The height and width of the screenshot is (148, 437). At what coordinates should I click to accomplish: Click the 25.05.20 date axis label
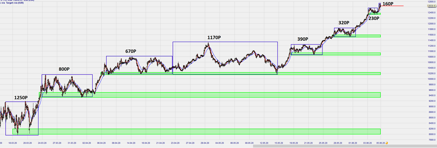point(323,143)
